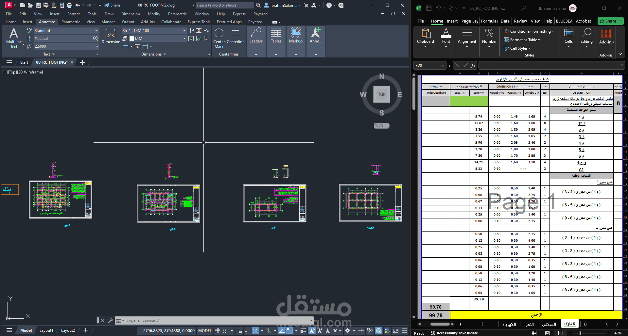Click the Customization menu icon in status bar

tap(404, 330)
